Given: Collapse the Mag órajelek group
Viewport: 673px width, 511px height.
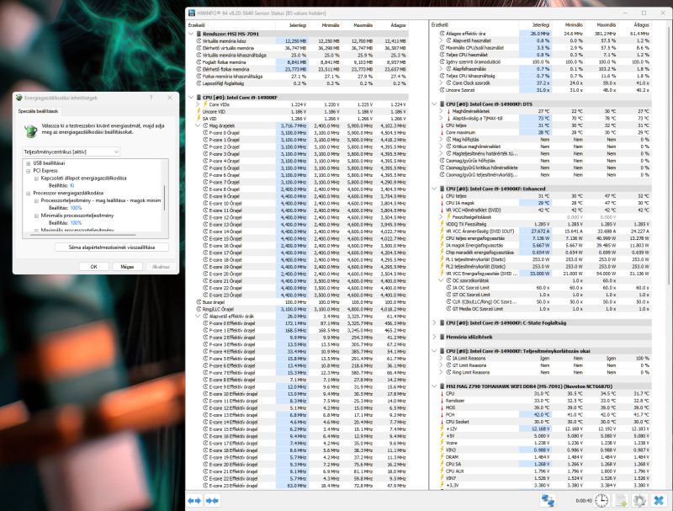Looking at the screenshot, I should pos(198,125).
